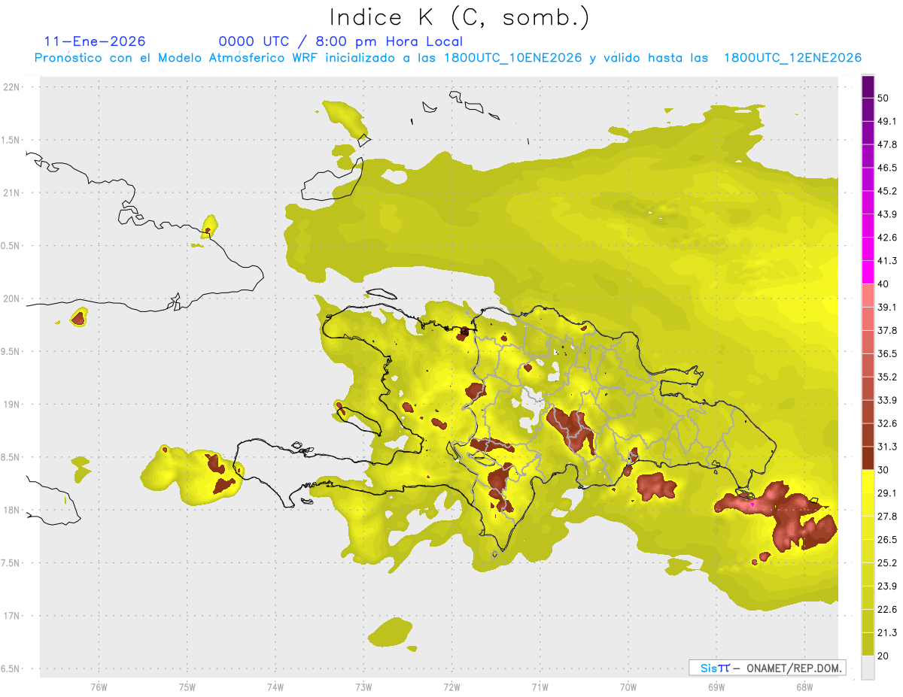Click the '74W' longitude axis label
The height and width of the screenshot is (697, 903).
coord(275,687)
